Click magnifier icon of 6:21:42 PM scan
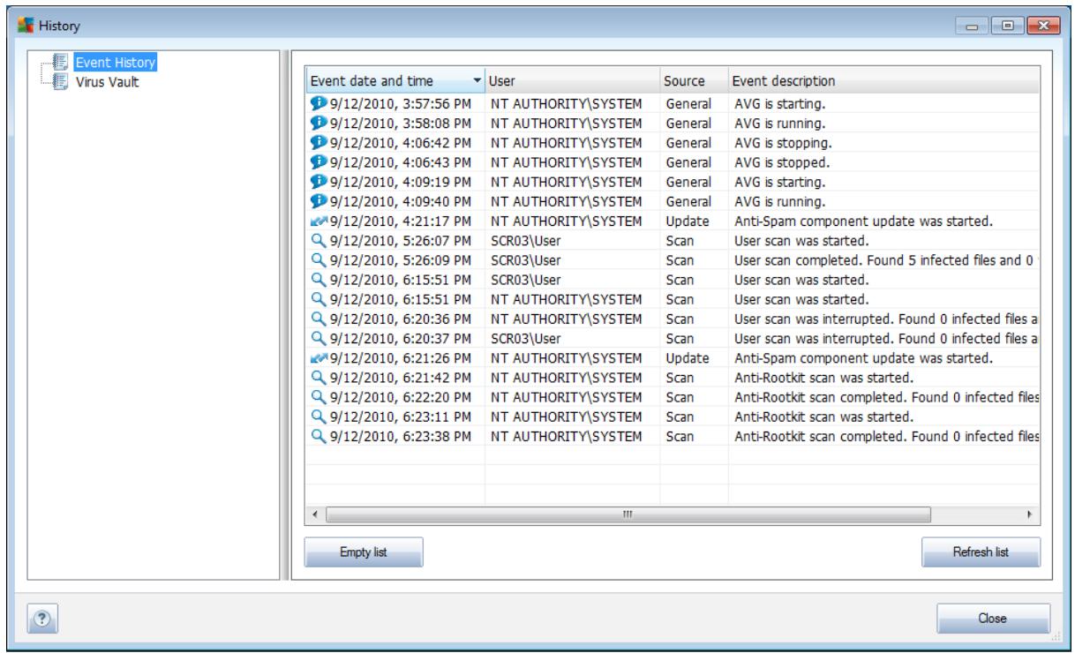 319,377
